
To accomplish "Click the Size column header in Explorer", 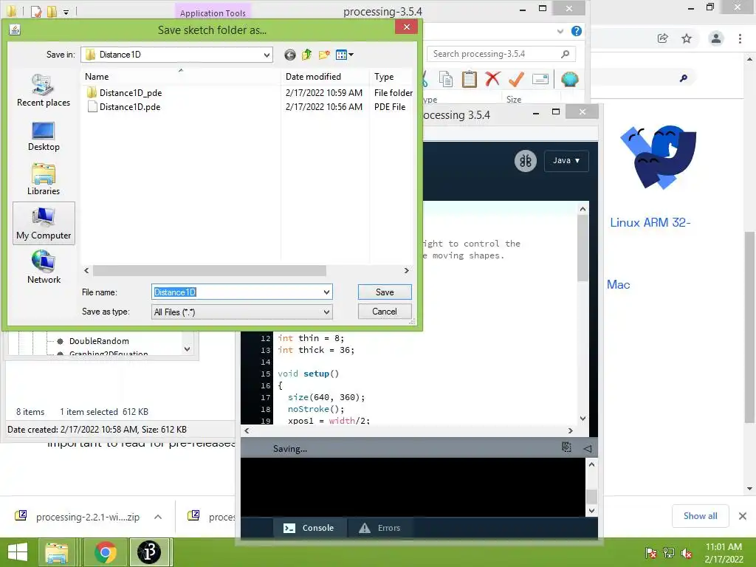I will pyautogui.click(x=514, y=100).
